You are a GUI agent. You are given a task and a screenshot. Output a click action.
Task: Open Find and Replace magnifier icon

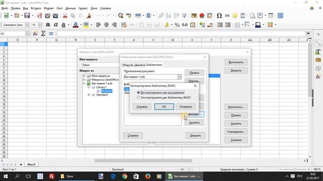121,16
